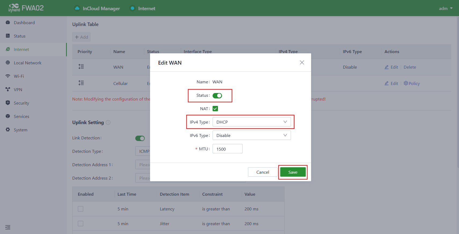Click the Policy gear icon for Cellular
The image size is (459, 234).
406,83
